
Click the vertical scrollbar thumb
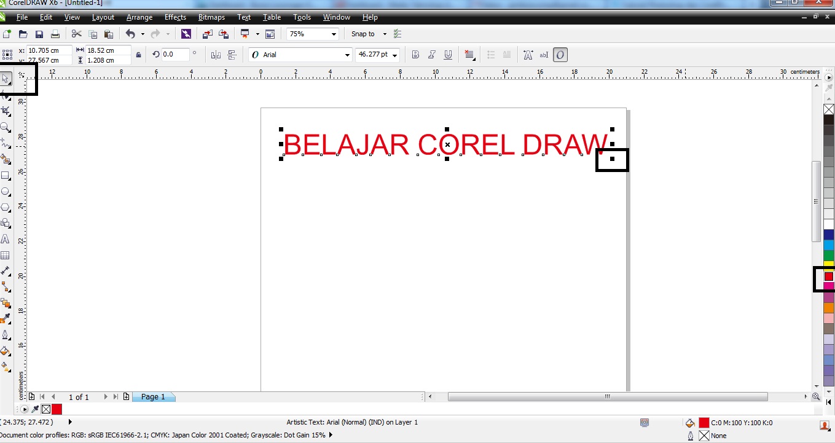pyautogui.click(x=817, y=201)
